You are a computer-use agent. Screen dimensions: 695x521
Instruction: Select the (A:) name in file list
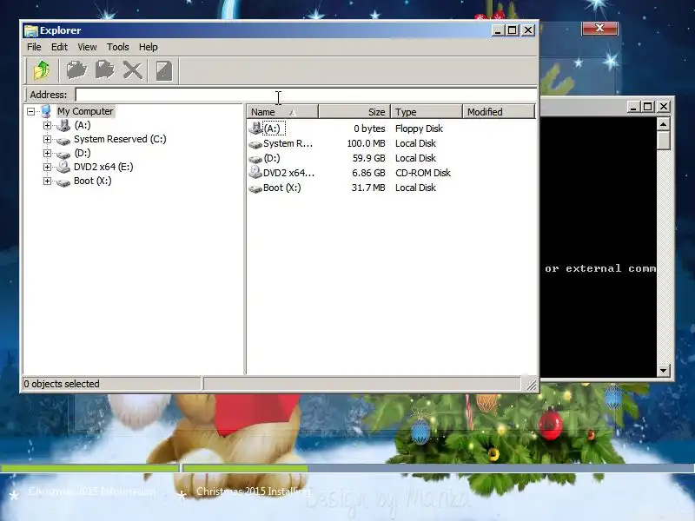point(274,129)
